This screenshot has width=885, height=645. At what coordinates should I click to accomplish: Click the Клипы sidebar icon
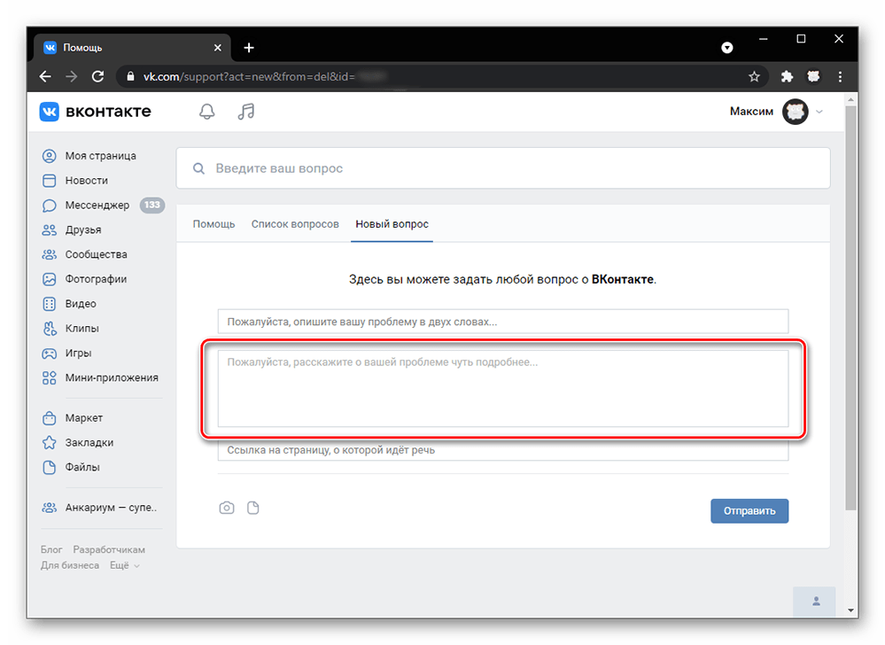pyautogui.click(x=49, y=329)
